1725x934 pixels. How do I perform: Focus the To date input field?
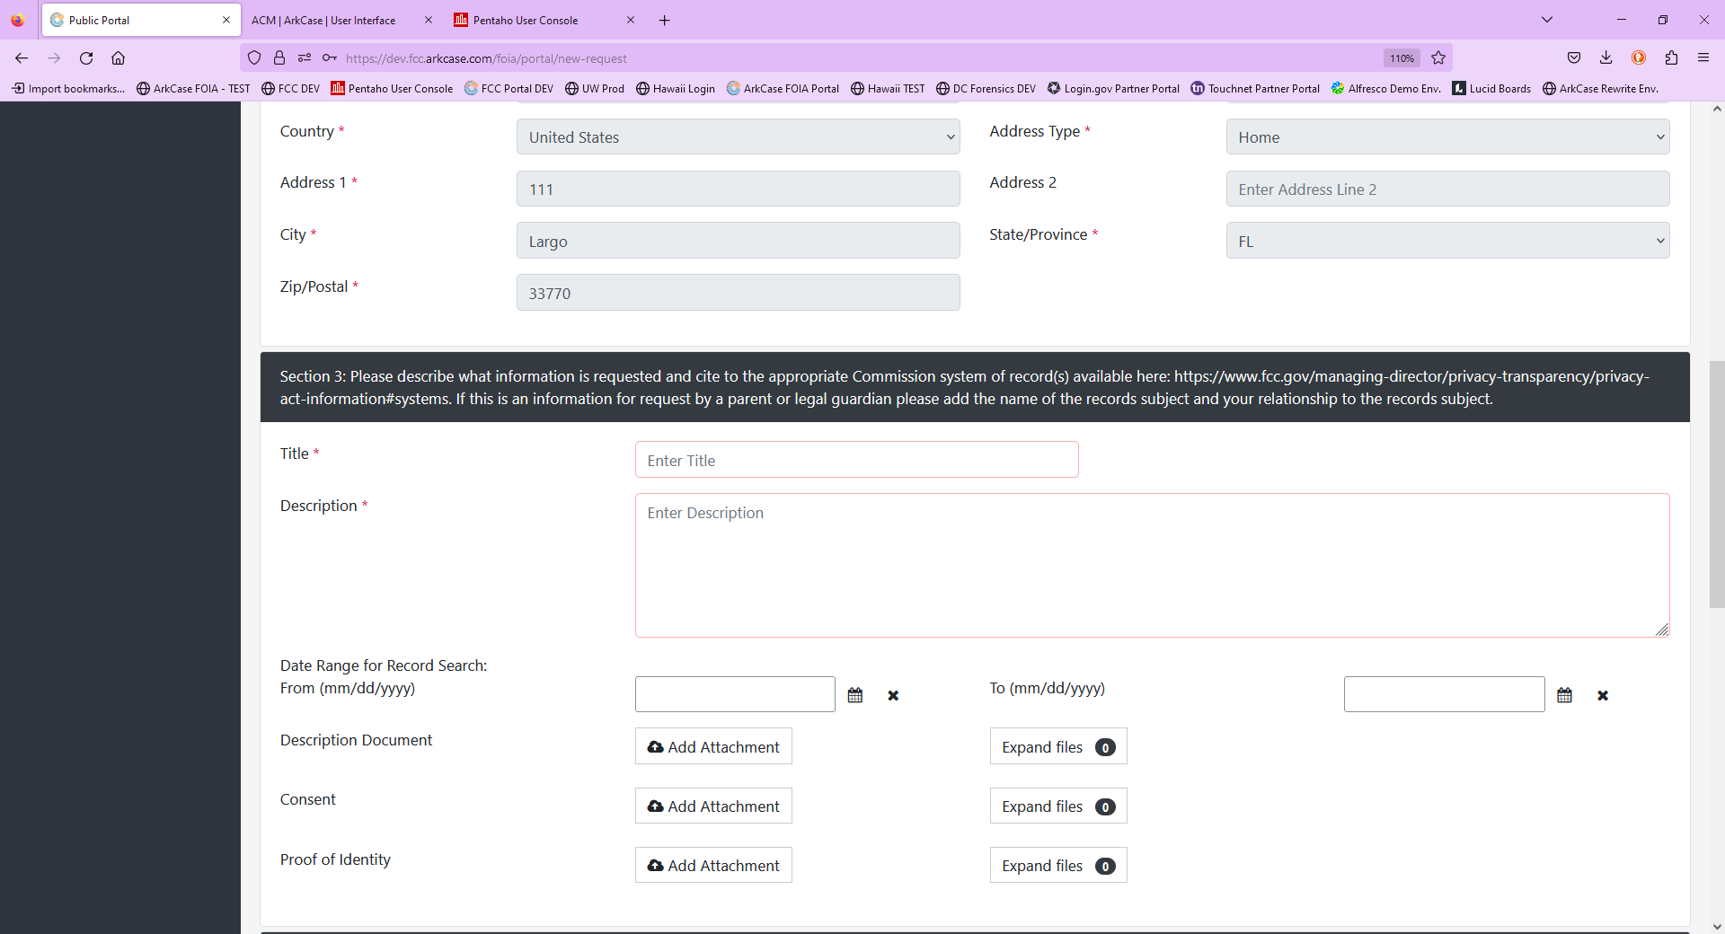point(1444,694)
